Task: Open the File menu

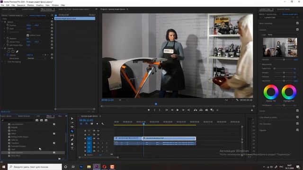Action: 2,5
